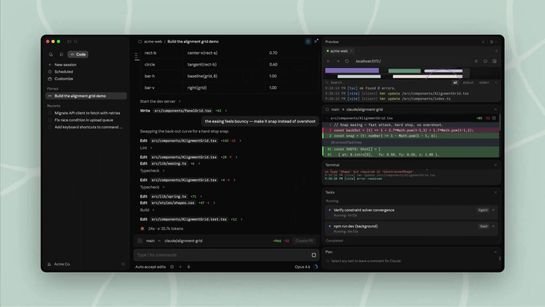Open the Preview panel layout dropdown
The width and height of the screenshot is (545, 307).
[x=493, y=42]
